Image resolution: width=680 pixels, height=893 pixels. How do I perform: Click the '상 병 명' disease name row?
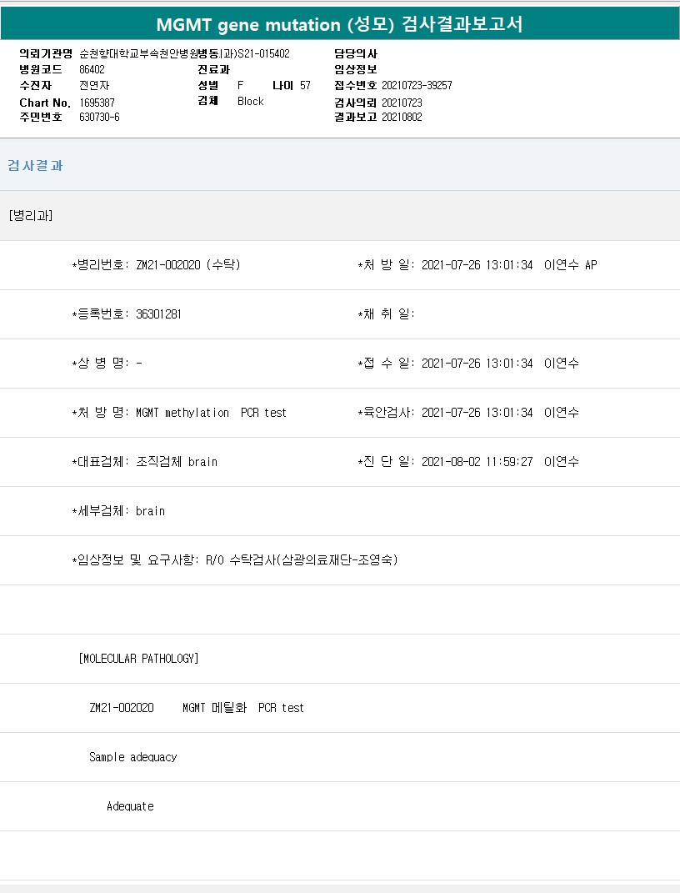(107, 364)
